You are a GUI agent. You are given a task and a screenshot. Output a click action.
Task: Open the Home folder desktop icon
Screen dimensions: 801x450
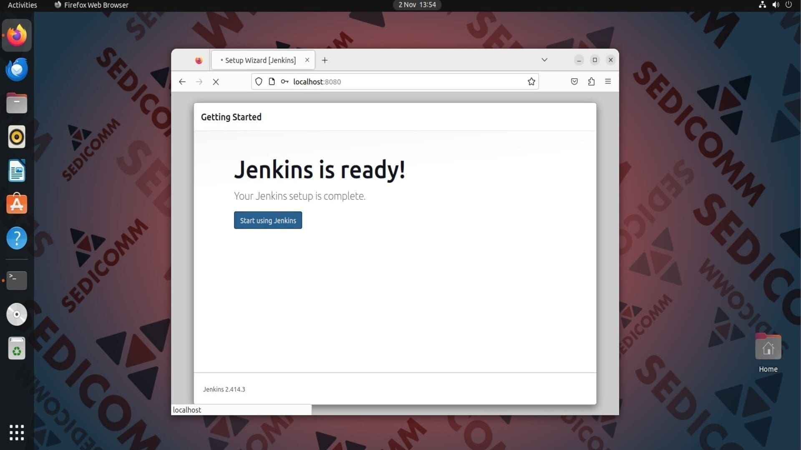click(x=768, y=352)
